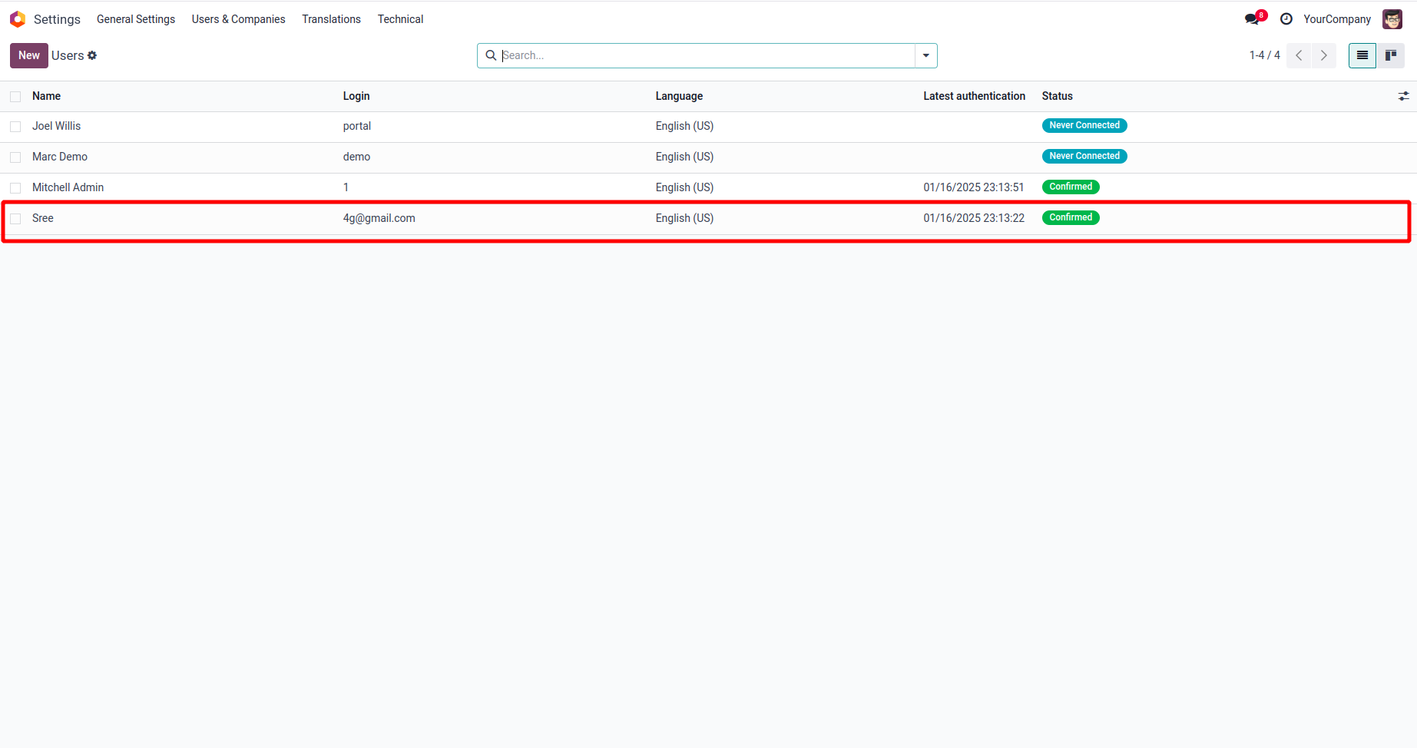The image size is (1417, 748).
Task: Open the Translations menu
Action: 331,19
